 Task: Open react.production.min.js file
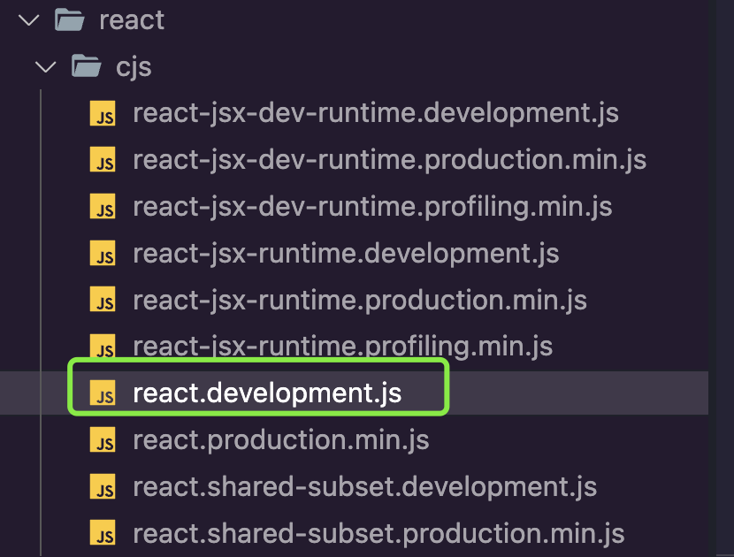281,440
